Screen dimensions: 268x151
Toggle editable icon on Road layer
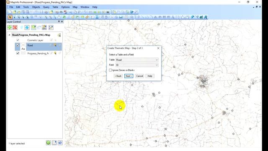51,45
